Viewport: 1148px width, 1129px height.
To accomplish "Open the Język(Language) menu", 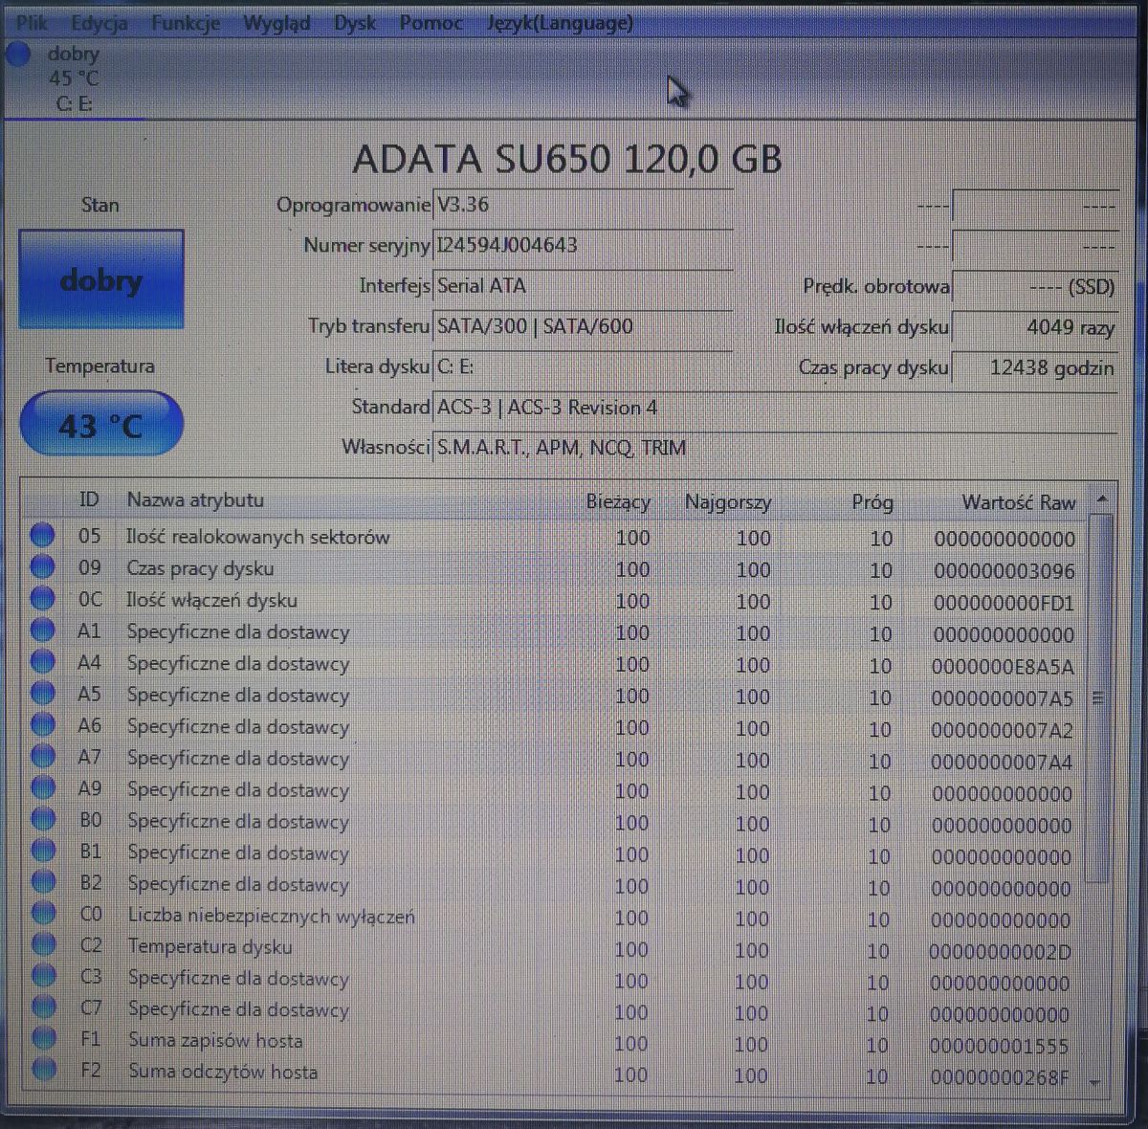I will point(560,22).
